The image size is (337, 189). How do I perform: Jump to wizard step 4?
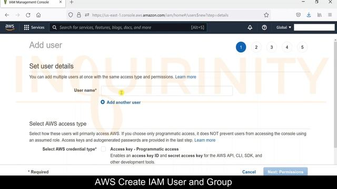click(287, 47)
